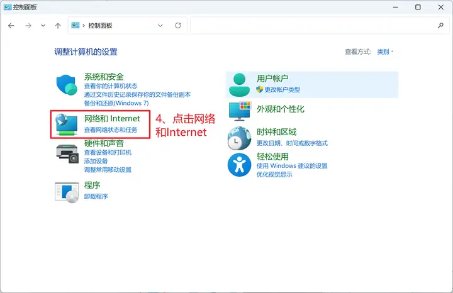Open the 外观和个性化 category heading
The width and height of the screenshot is (453, 293).
(x=281, y=109)
